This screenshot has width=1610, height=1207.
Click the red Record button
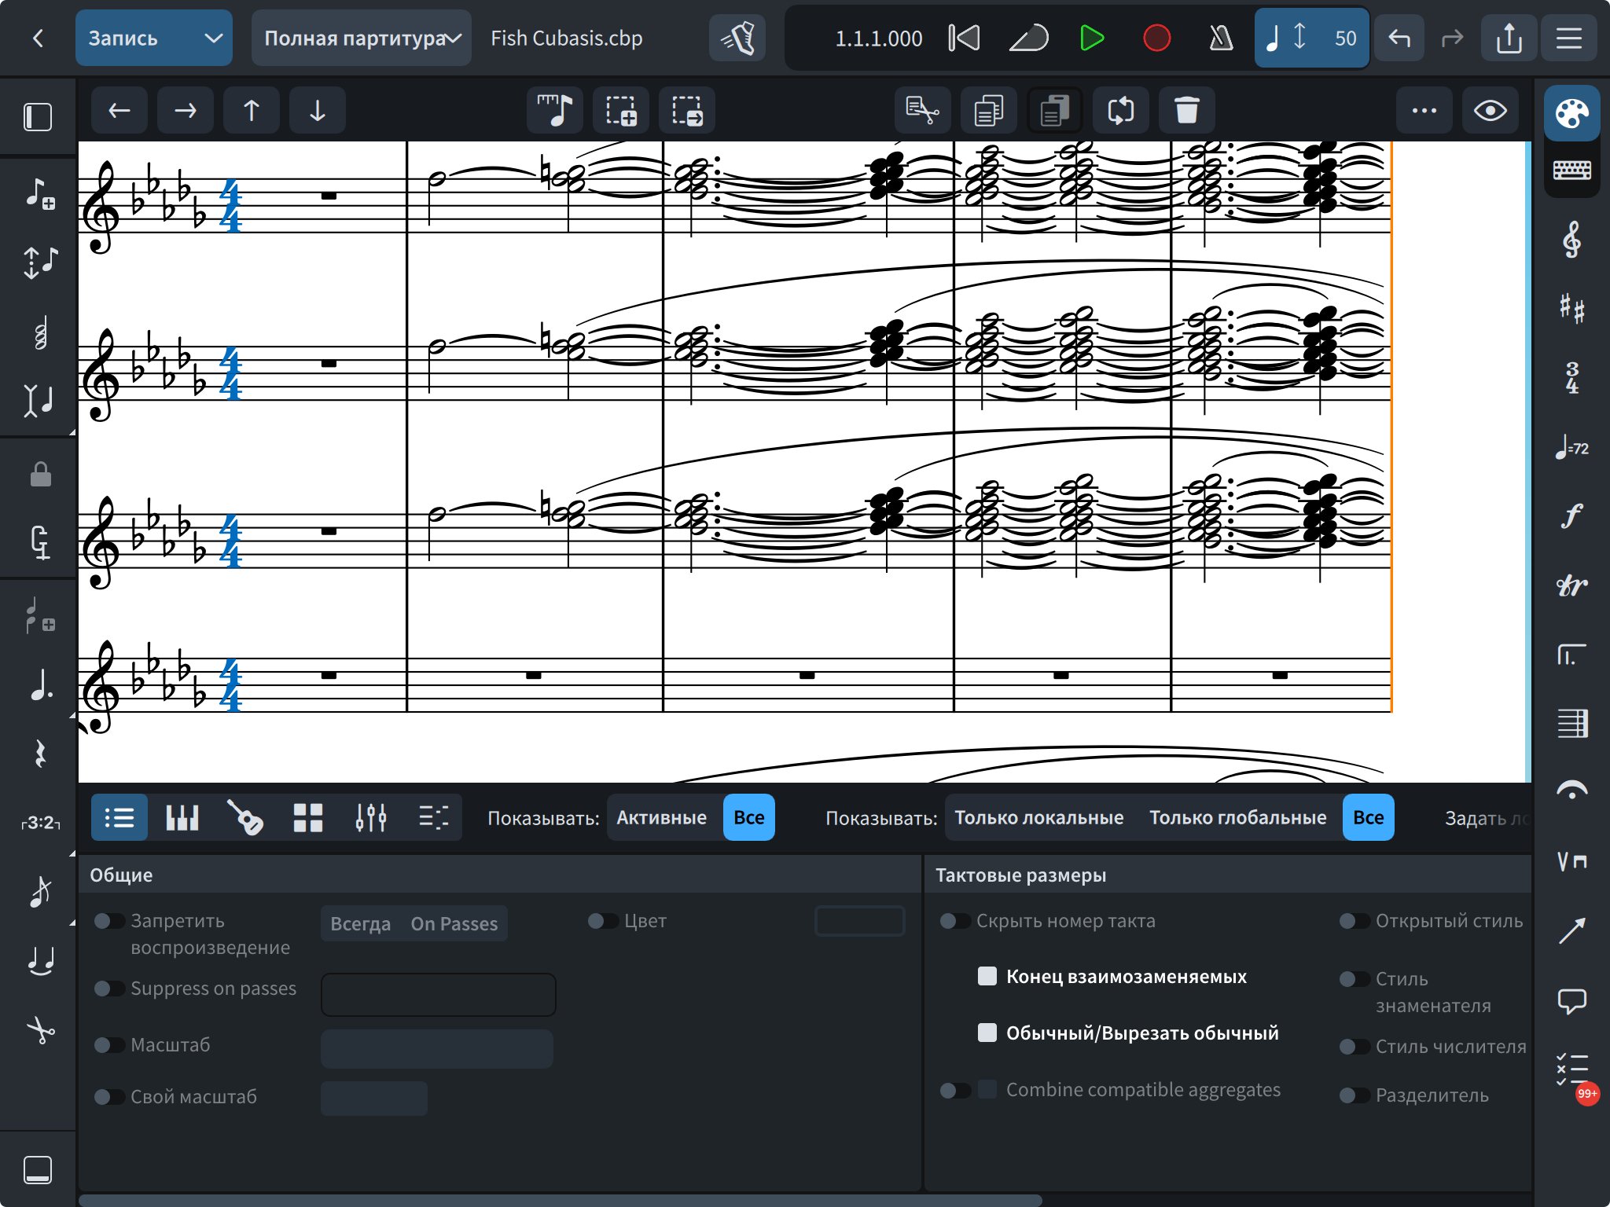click(1156, 38)
